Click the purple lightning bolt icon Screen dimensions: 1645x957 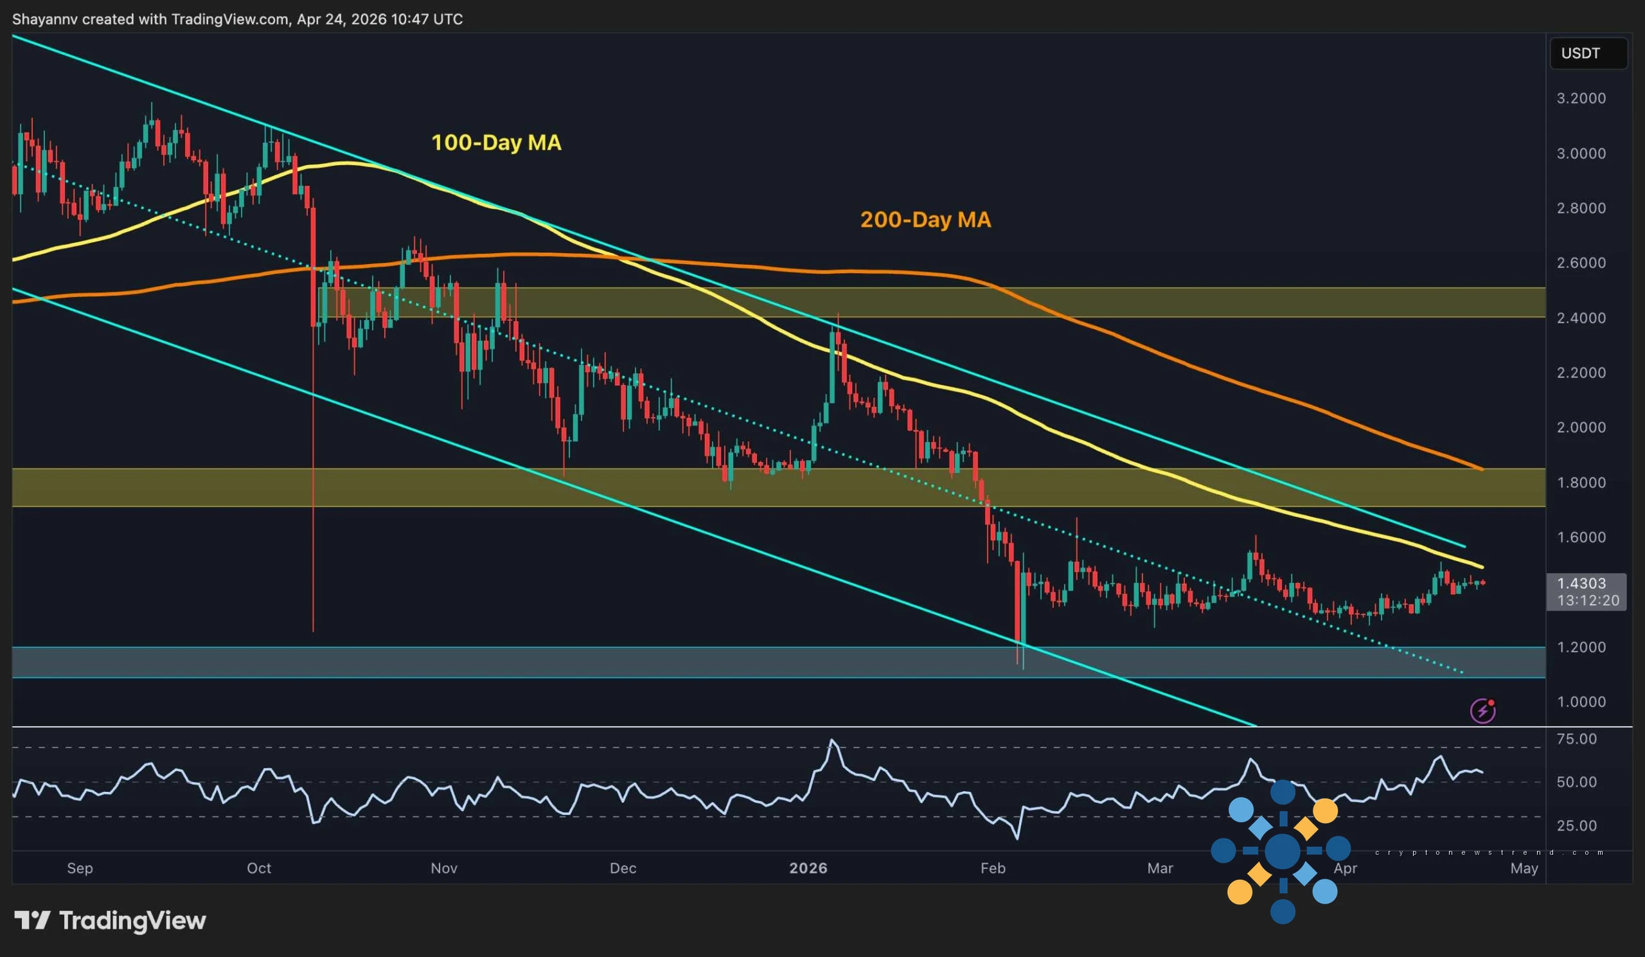[x=1482, y=711]
